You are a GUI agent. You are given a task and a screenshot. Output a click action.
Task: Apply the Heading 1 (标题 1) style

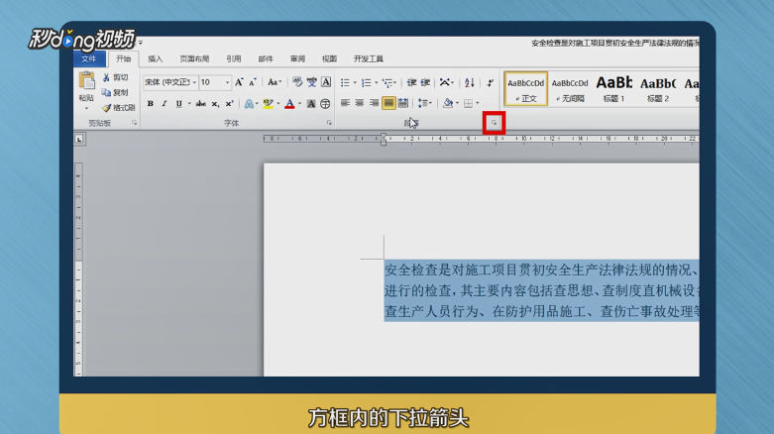click(x=613, y=89)
